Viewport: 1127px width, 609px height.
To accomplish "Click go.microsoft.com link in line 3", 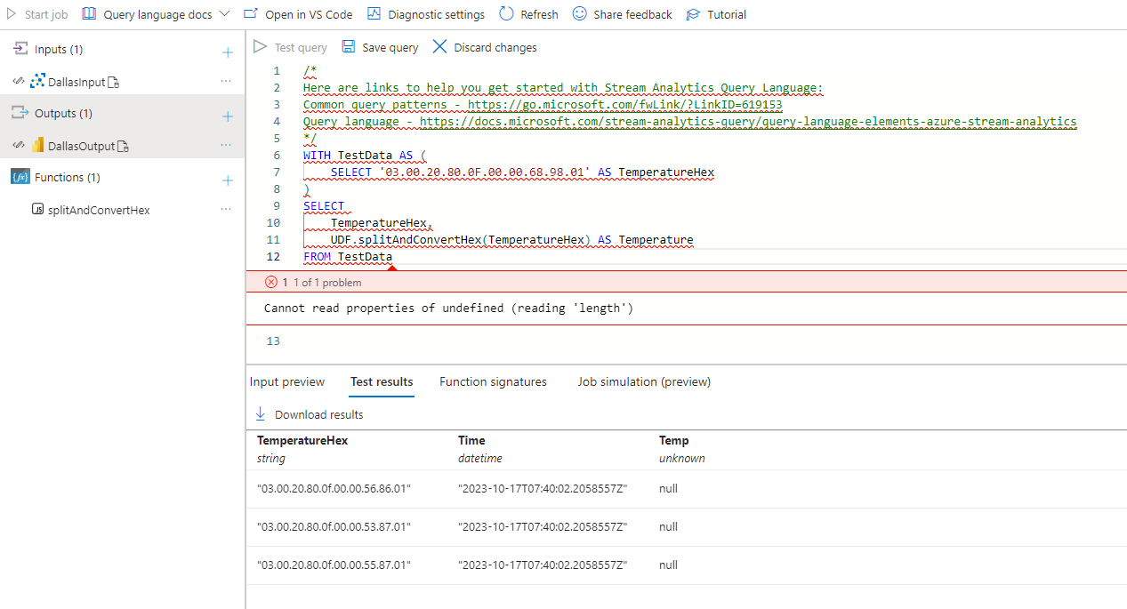I will pos(624,105).
